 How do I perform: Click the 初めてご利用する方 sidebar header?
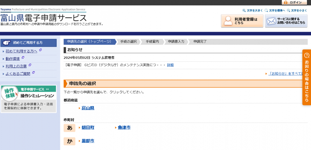(x=28, y=43)
